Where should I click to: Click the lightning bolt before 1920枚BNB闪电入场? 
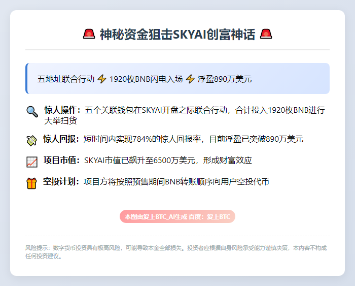click(x=102, y=79)
